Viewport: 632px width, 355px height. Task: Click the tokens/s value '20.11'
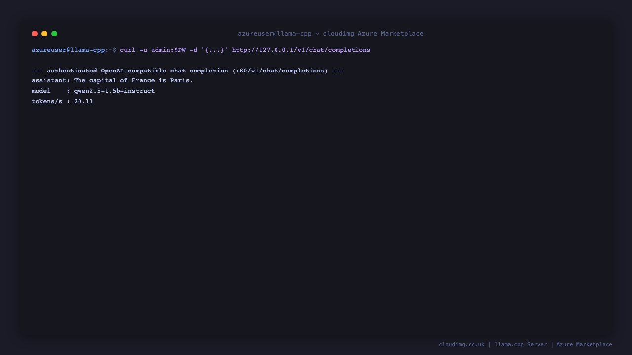tap(83, 101)
